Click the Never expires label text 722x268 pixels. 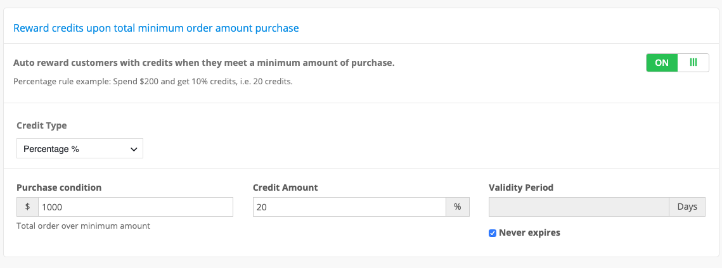pyautogui.click(x=529, y=233)
